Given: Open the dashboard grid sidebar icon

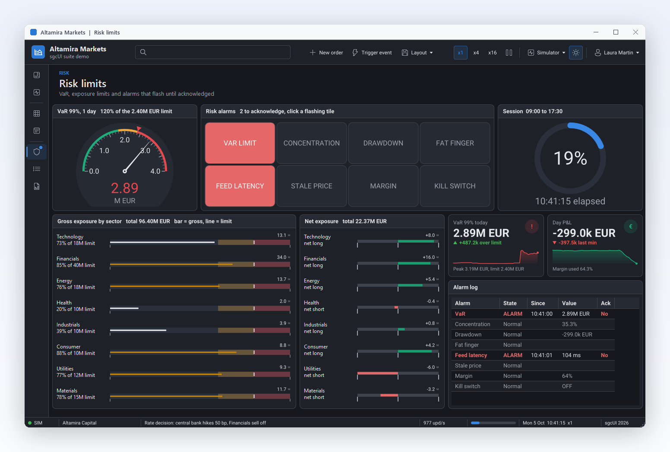Looking at the screenshot, I should coord(37,75).
